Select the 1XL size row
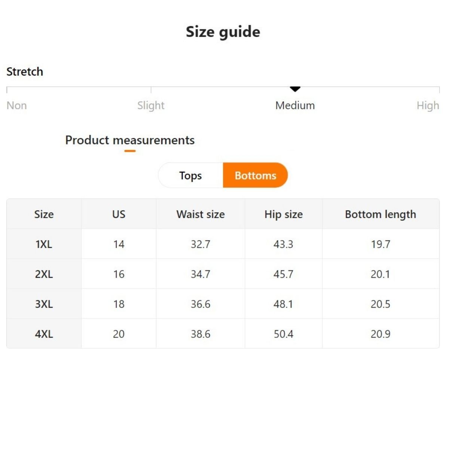This screenshot has height=449, width=449. click(44, 244)
